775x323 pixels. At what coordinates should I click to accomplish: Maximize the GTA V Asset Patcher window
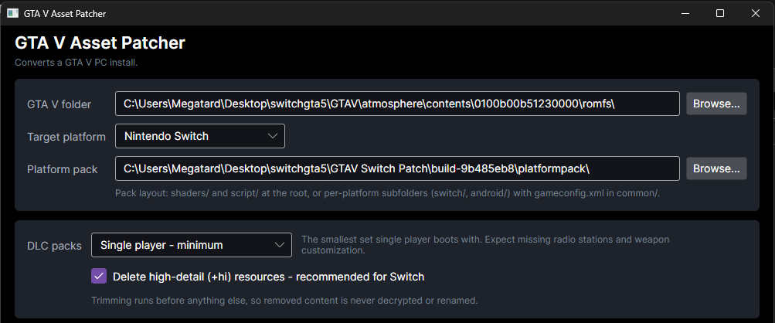(720, 13)
